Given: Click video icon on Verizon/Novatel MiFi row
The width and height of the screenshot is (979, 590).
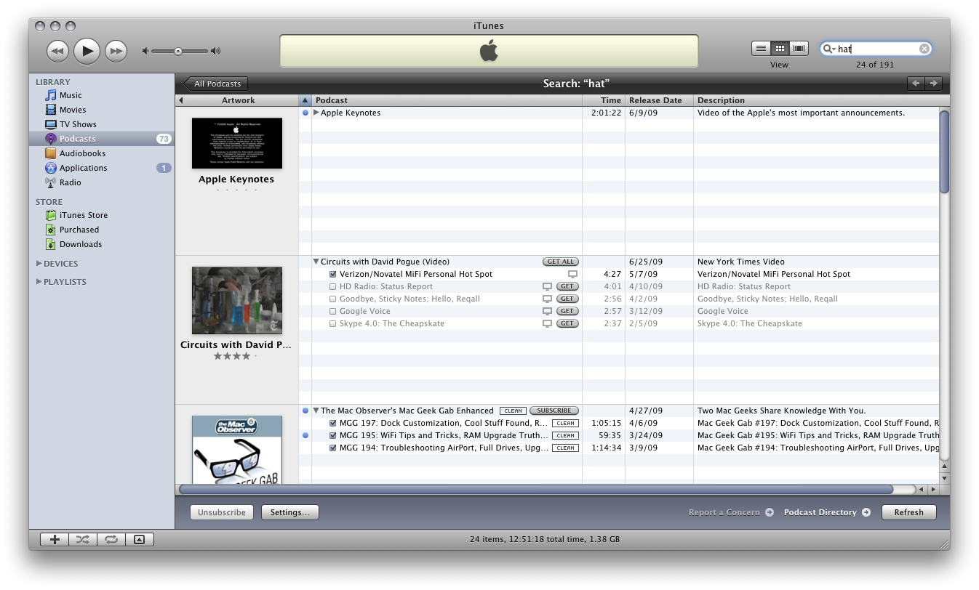Looking at the screenshot, I should click(572, 274).
